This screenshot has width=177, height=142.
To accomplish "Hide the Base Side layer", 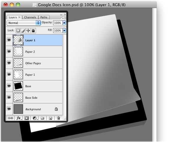I will [9, 98].
